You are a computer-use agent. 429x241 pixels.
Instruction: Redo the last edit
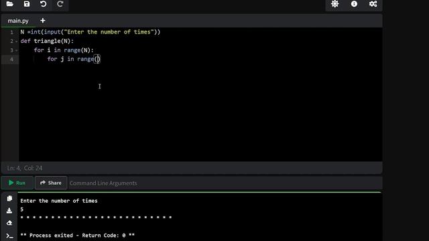point(60,4)
